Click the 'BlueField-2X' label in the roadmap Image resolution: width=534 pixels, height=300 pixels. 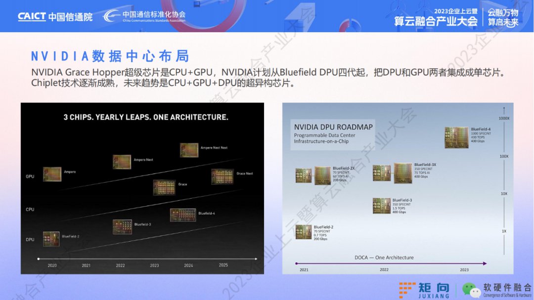tap(344, 168)
